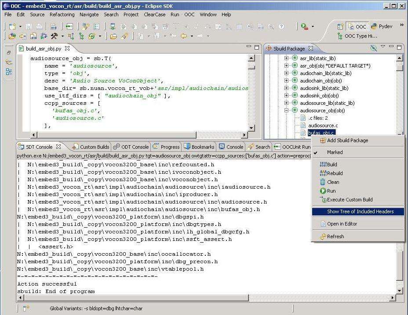
Task: Click the green-dots icon in the main toolbar
Action: click(x=69, y=26)
